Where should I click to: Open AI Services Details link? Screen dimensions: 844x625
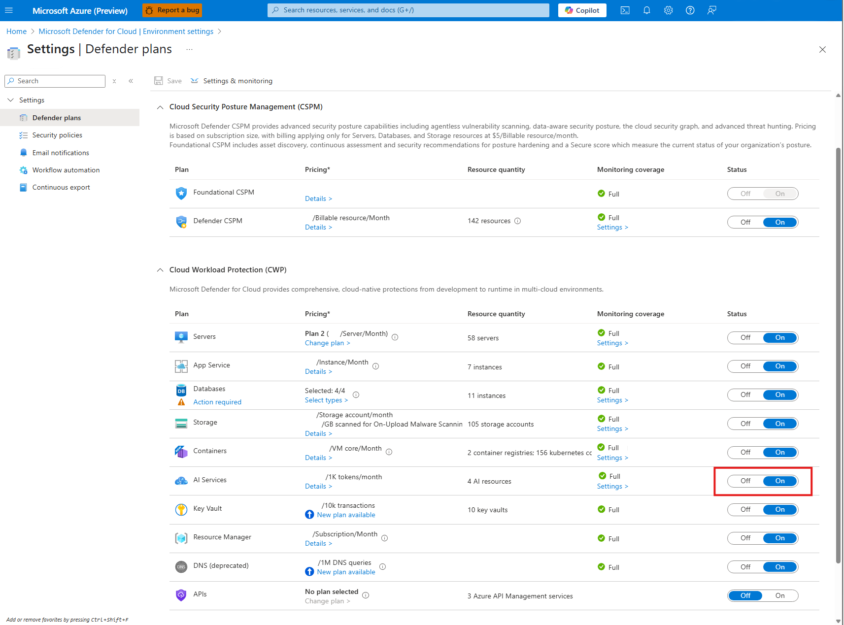pos(318,486)
